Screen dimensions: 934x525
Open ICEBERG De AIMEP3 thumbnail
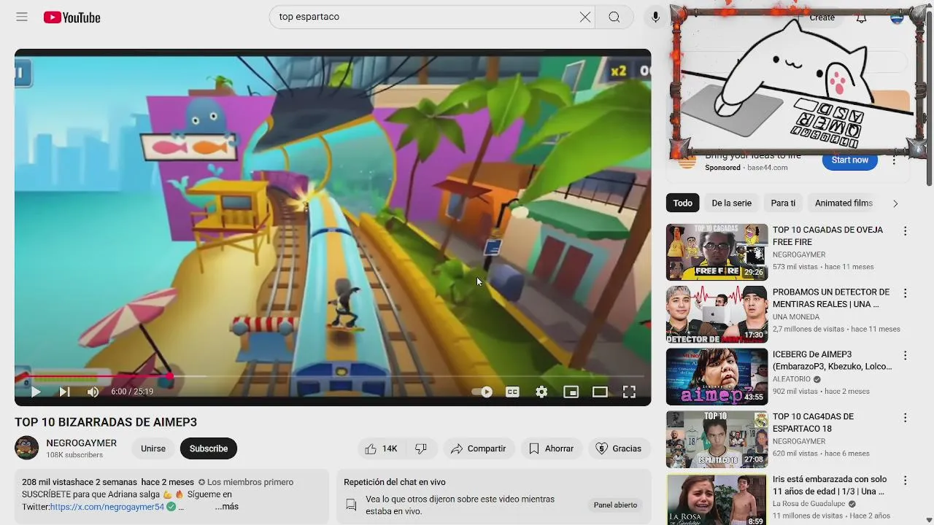[x=717, y=376]
